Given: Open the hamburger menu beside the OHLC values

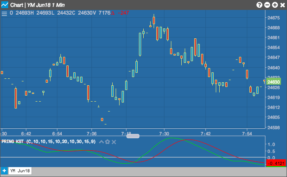Looking at the screenshot, I should click(x=4, y=13).
